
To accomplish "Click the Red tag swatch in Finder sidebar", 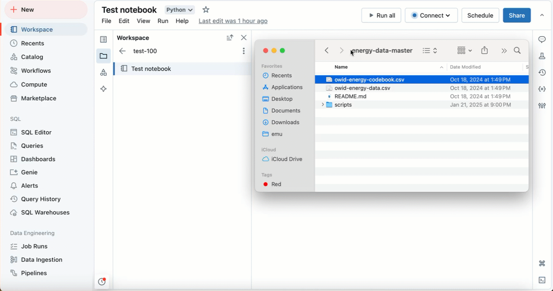I will click(x=265, y=184).
